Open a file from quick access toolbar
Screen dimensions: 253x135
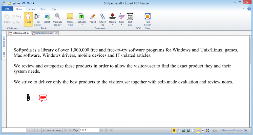click(x=9, y=3)
